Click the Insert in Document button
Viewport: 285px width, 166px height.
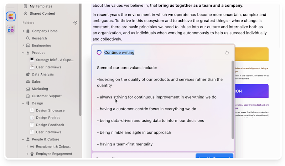(214, 157)
